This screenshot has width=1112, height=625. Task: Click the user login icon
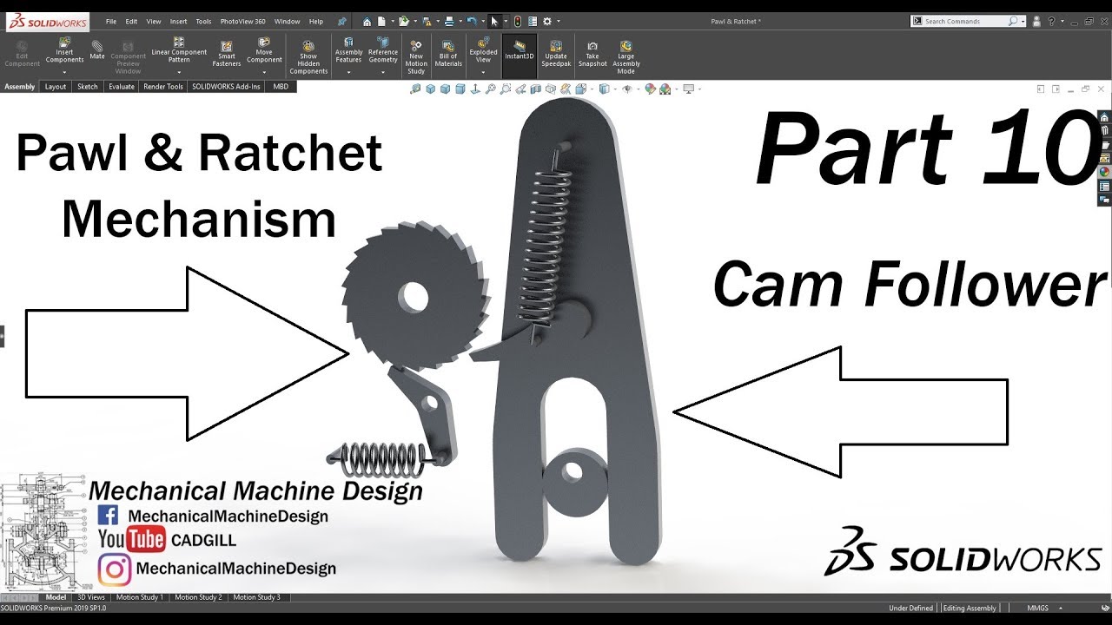pos(1038,21)
